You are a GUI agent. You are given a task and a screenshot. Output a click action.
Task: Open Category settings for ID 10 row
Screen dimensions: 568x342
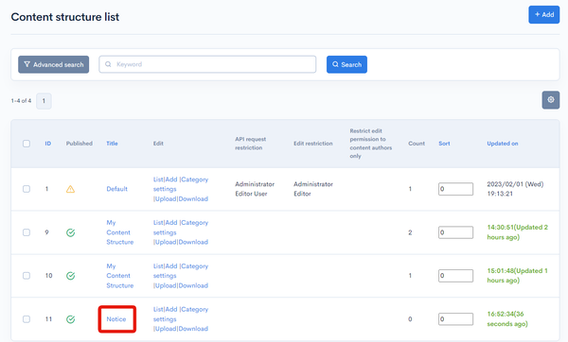[x=181, y=271]
